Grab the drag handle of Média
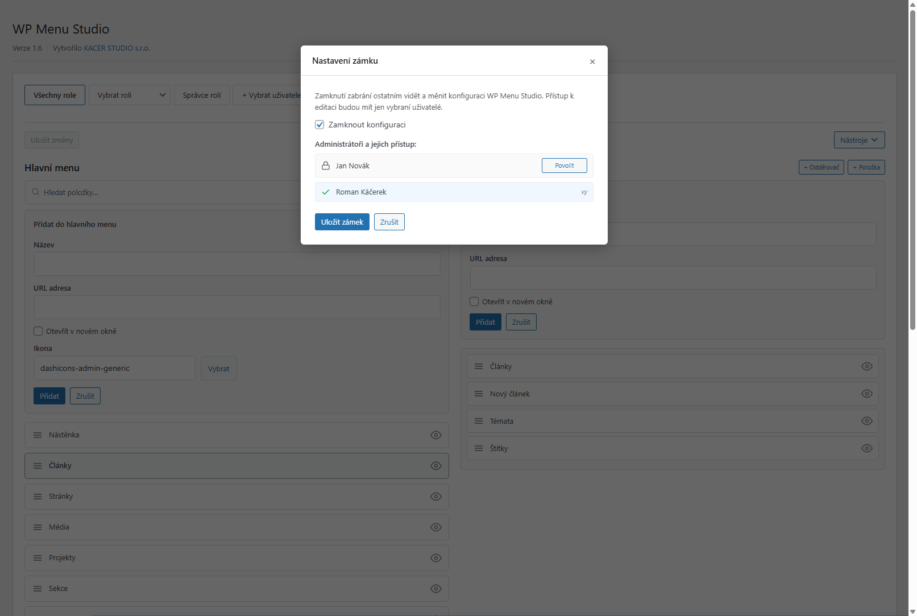 click(x=38, y=527)
